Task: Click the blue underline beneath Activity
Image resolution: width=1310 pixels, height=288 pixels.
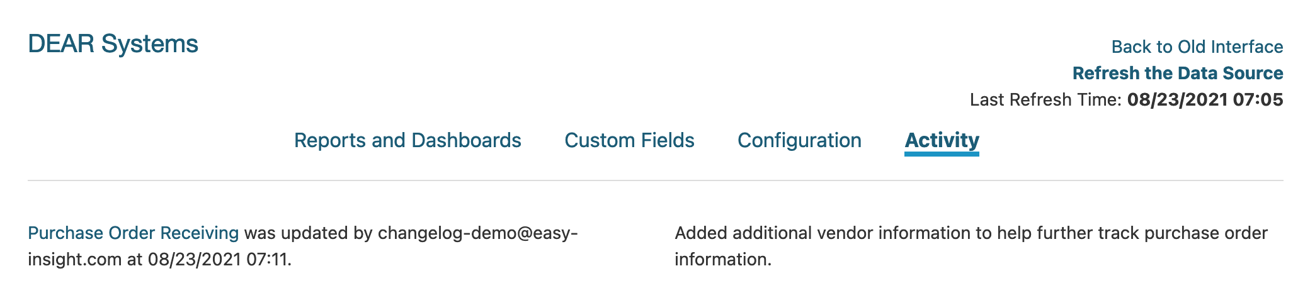Action: (x=942, y=154)
